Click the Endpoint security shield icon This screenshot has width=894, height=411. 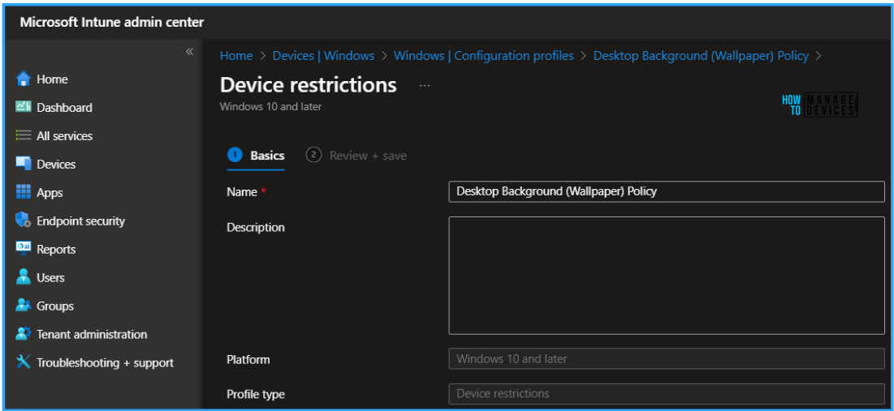pyautogui.click(x=24, y=220)
